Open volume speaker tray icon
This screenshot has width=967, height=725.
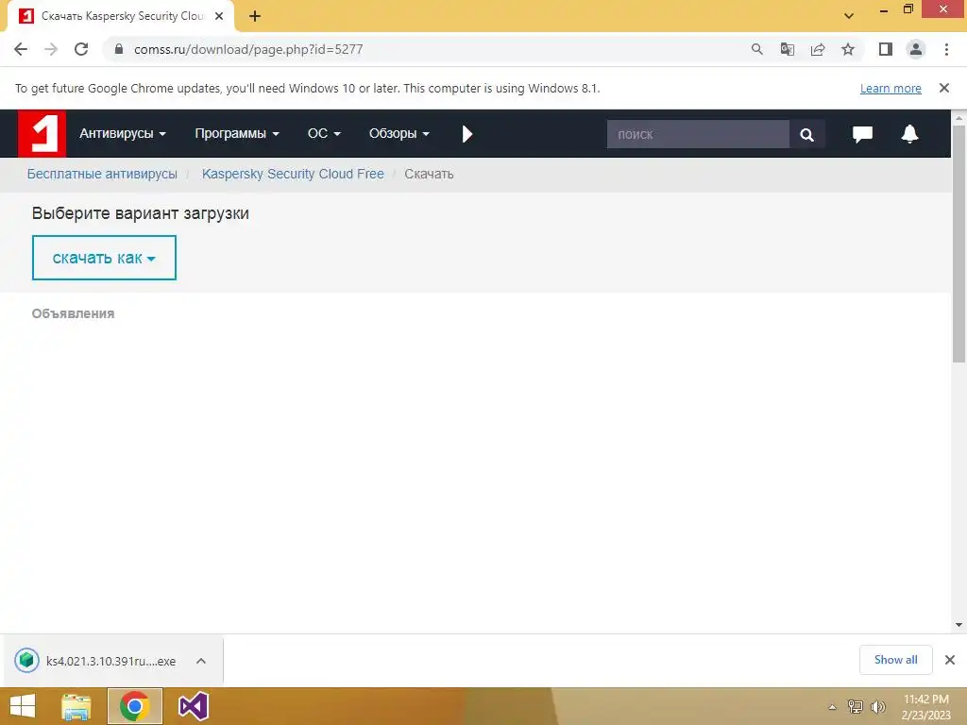point(877,707)
